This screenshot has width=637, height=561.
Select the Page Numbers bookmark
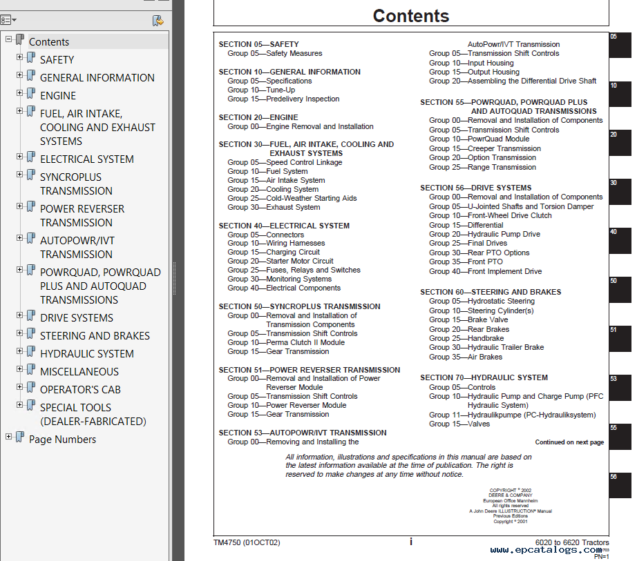63,440
